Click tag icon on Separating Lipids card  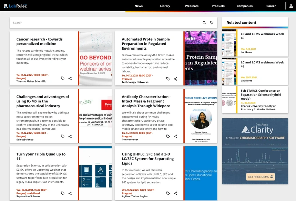click(x=168, y=193)
